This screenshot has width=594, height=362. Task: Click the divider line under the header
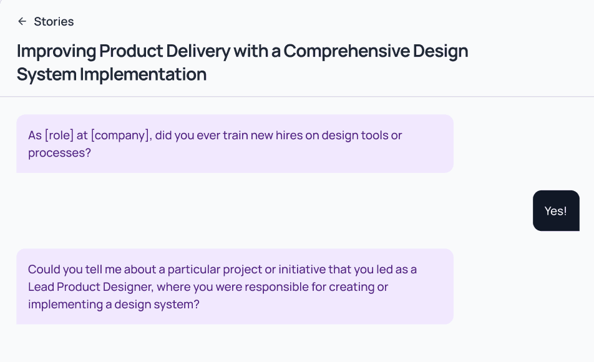pyautogui.click(x=297, y=97)
